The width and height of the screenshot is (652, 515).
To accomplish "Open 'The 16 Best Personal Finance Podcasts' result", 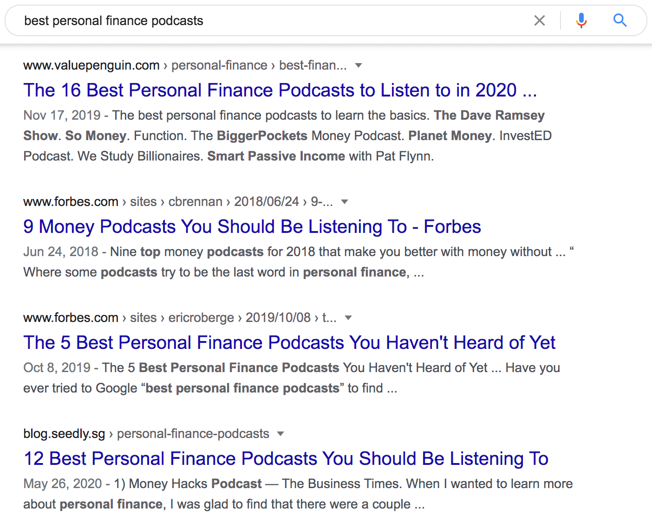I will (x=280, y=90).
